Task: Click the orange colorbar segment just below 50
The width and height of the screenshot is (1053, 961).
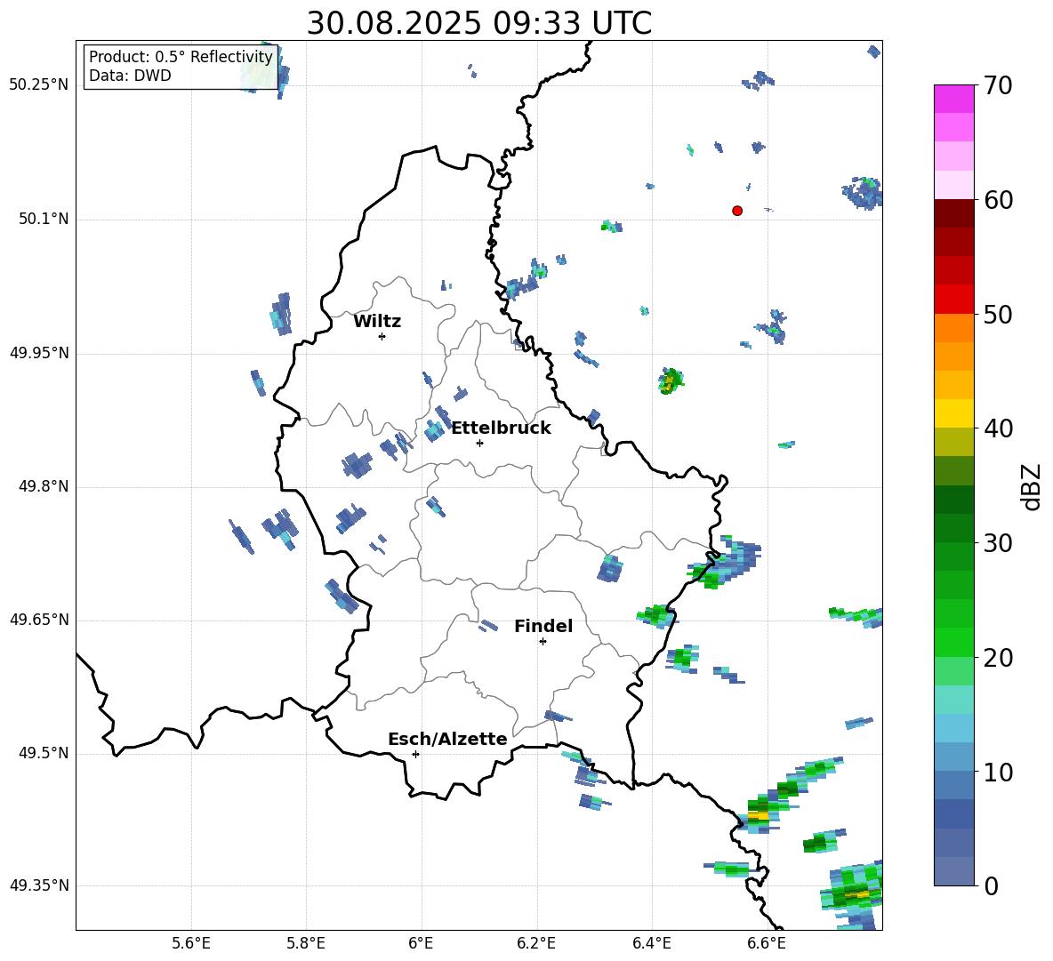Action: tap(953, 328)
